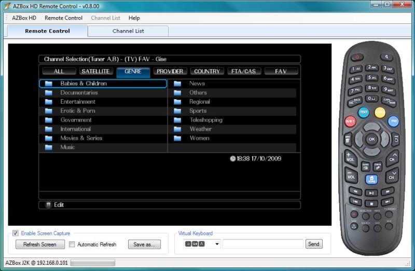Click the DEL/BACK key on the remote

tap(355, 101)
